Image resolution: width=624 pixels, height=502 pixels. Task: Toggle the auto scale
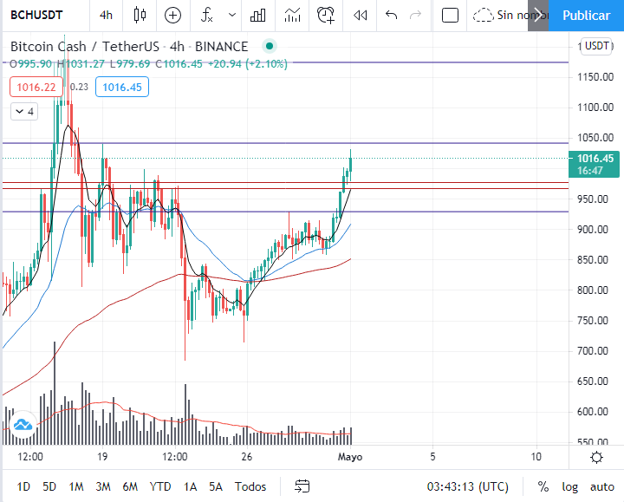tap(602, 486)
